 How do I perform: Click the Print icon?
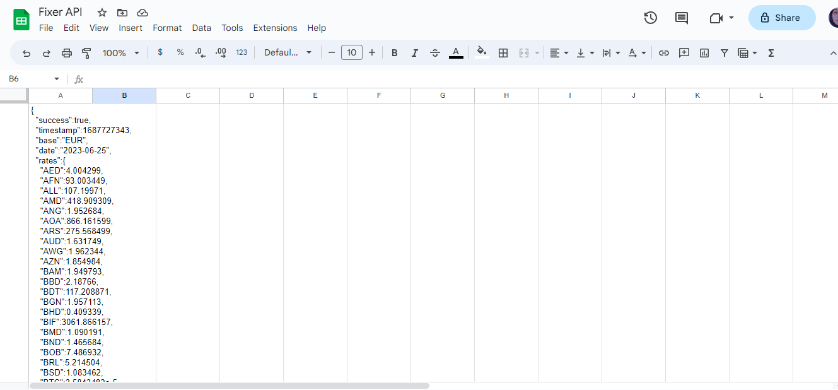[x=66, y=53]
